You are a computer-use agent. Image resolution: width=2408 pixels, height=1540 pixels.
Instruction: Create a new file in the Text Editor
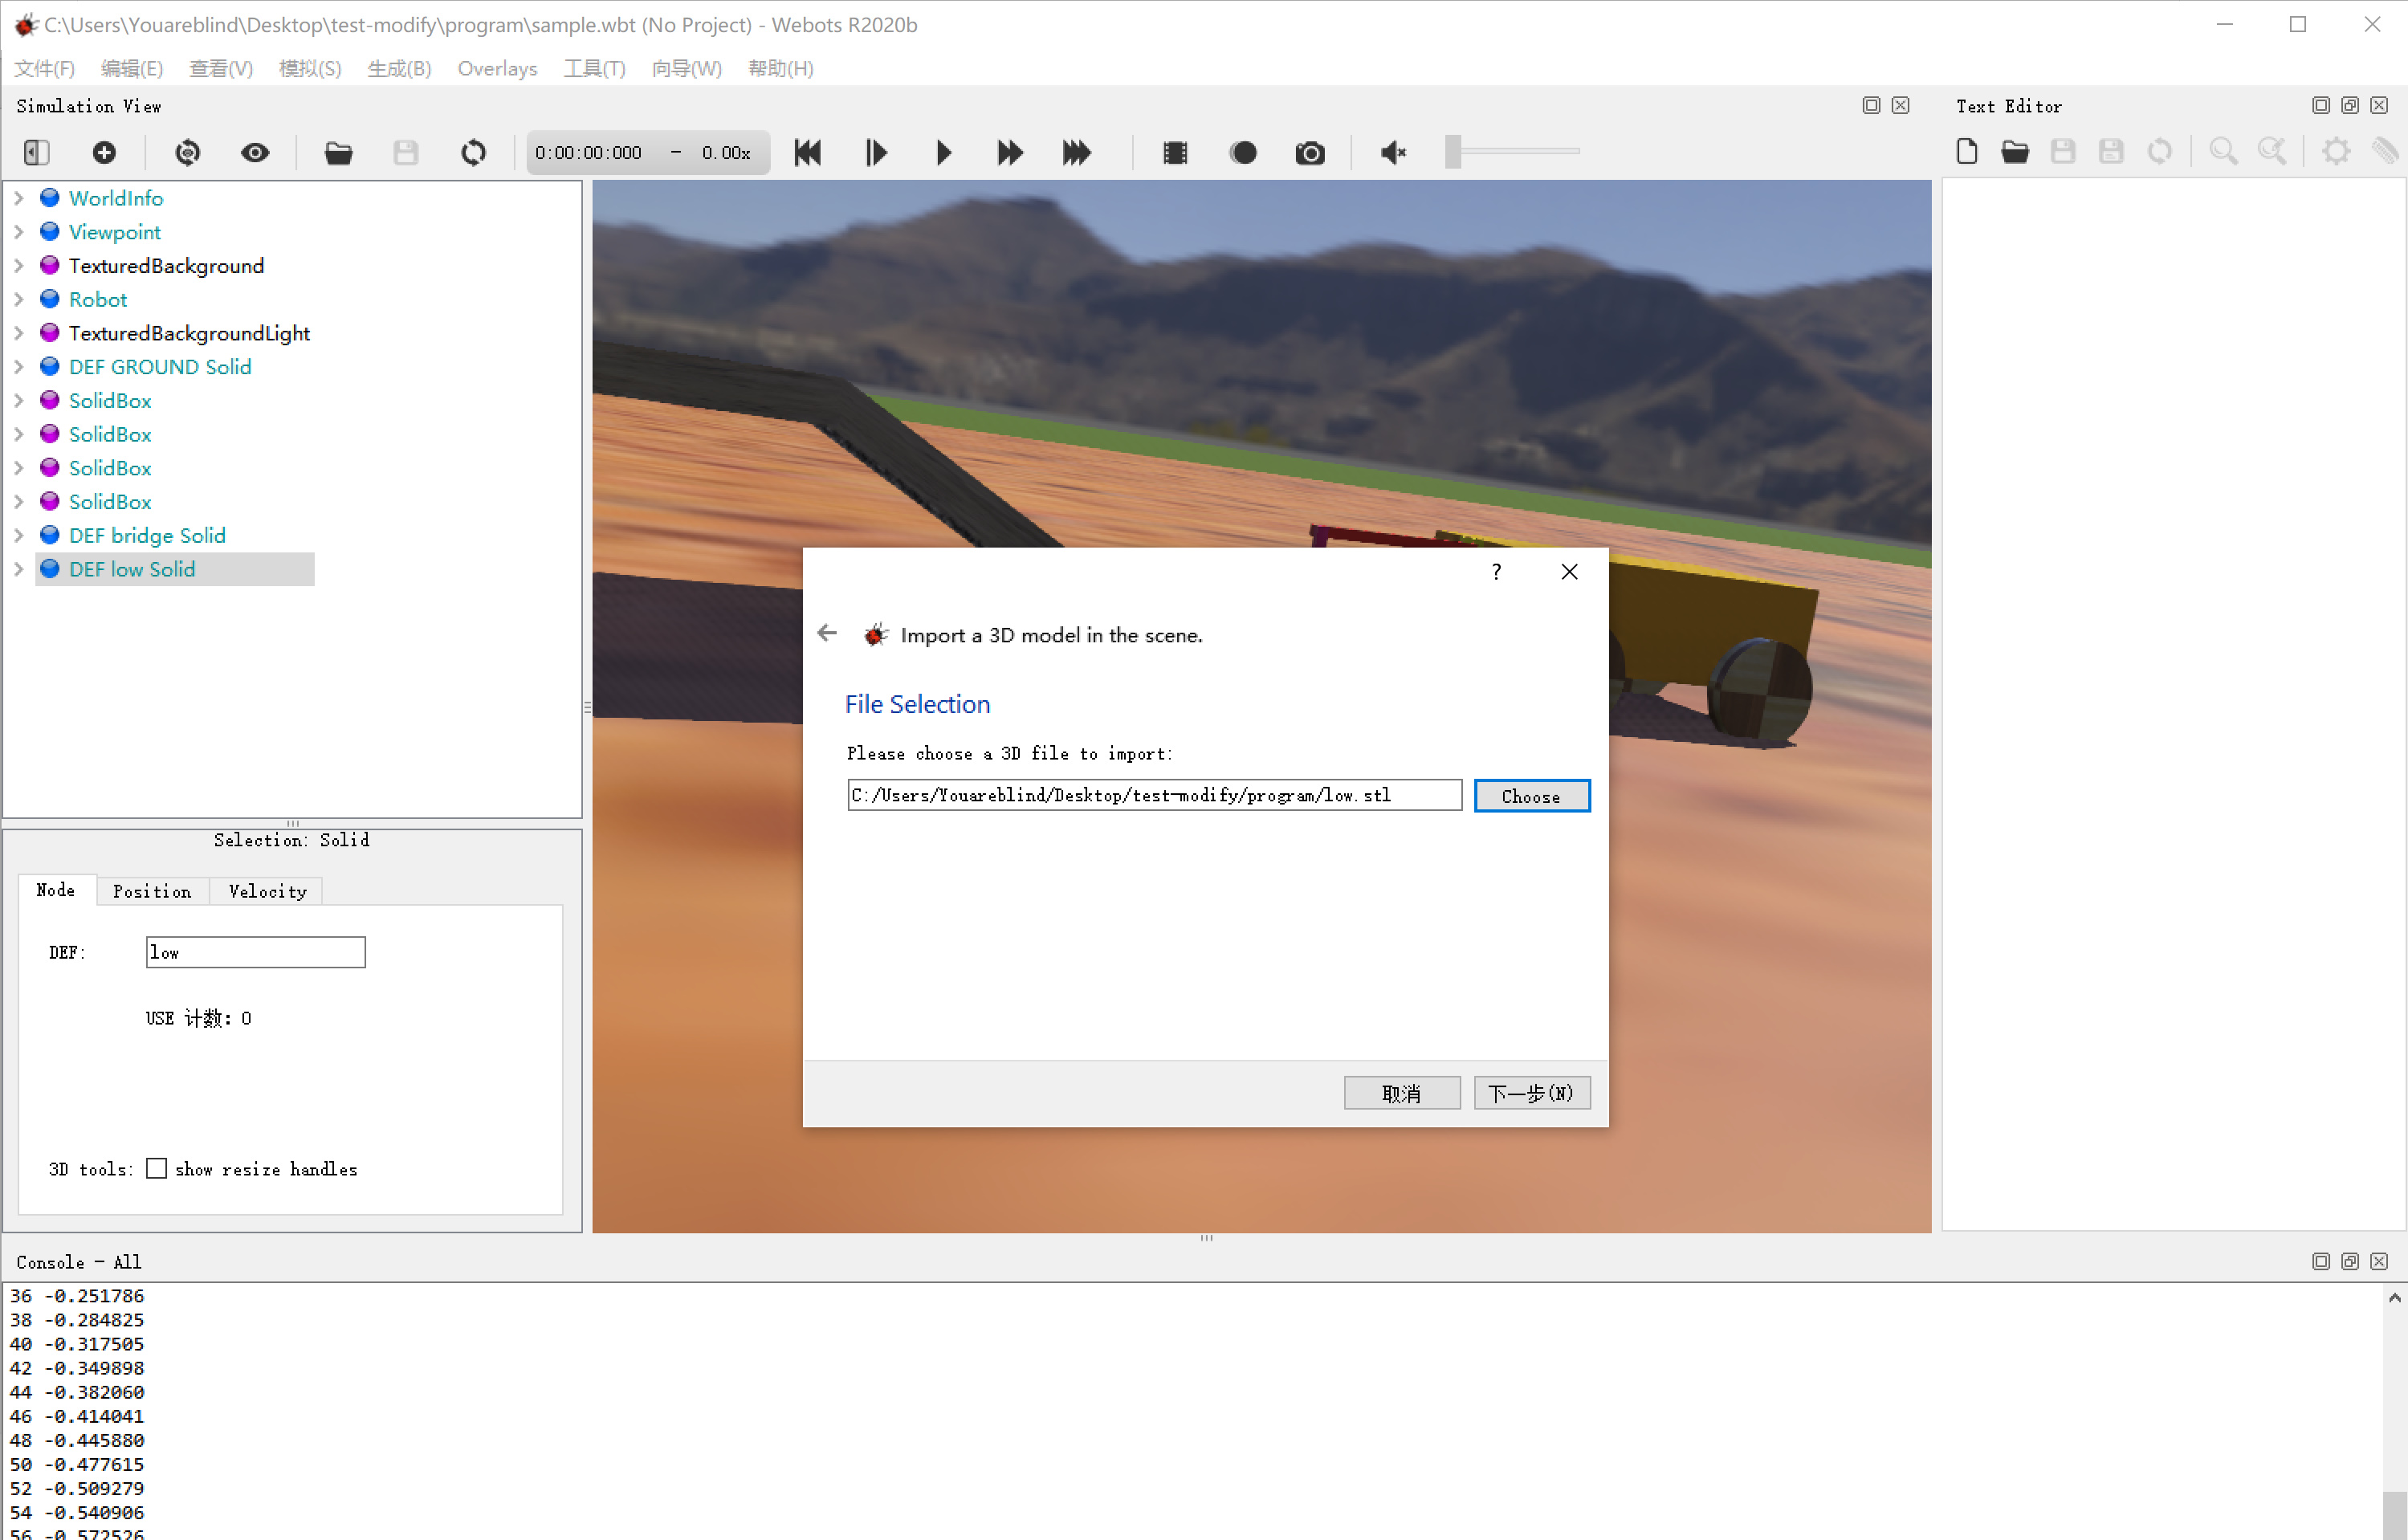coord(1966,151)
